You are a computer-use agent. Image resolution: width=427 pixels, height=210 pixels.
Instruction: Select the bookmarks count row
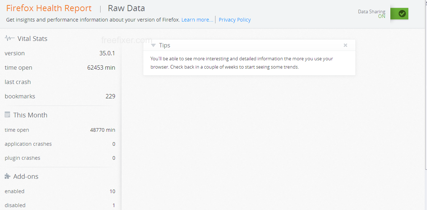pyautogui.click(x=60, y=96)
